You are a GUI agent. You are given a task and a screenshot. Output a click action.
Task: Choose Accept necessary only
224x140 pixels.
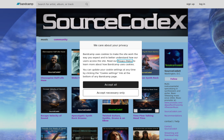(111, 93)
